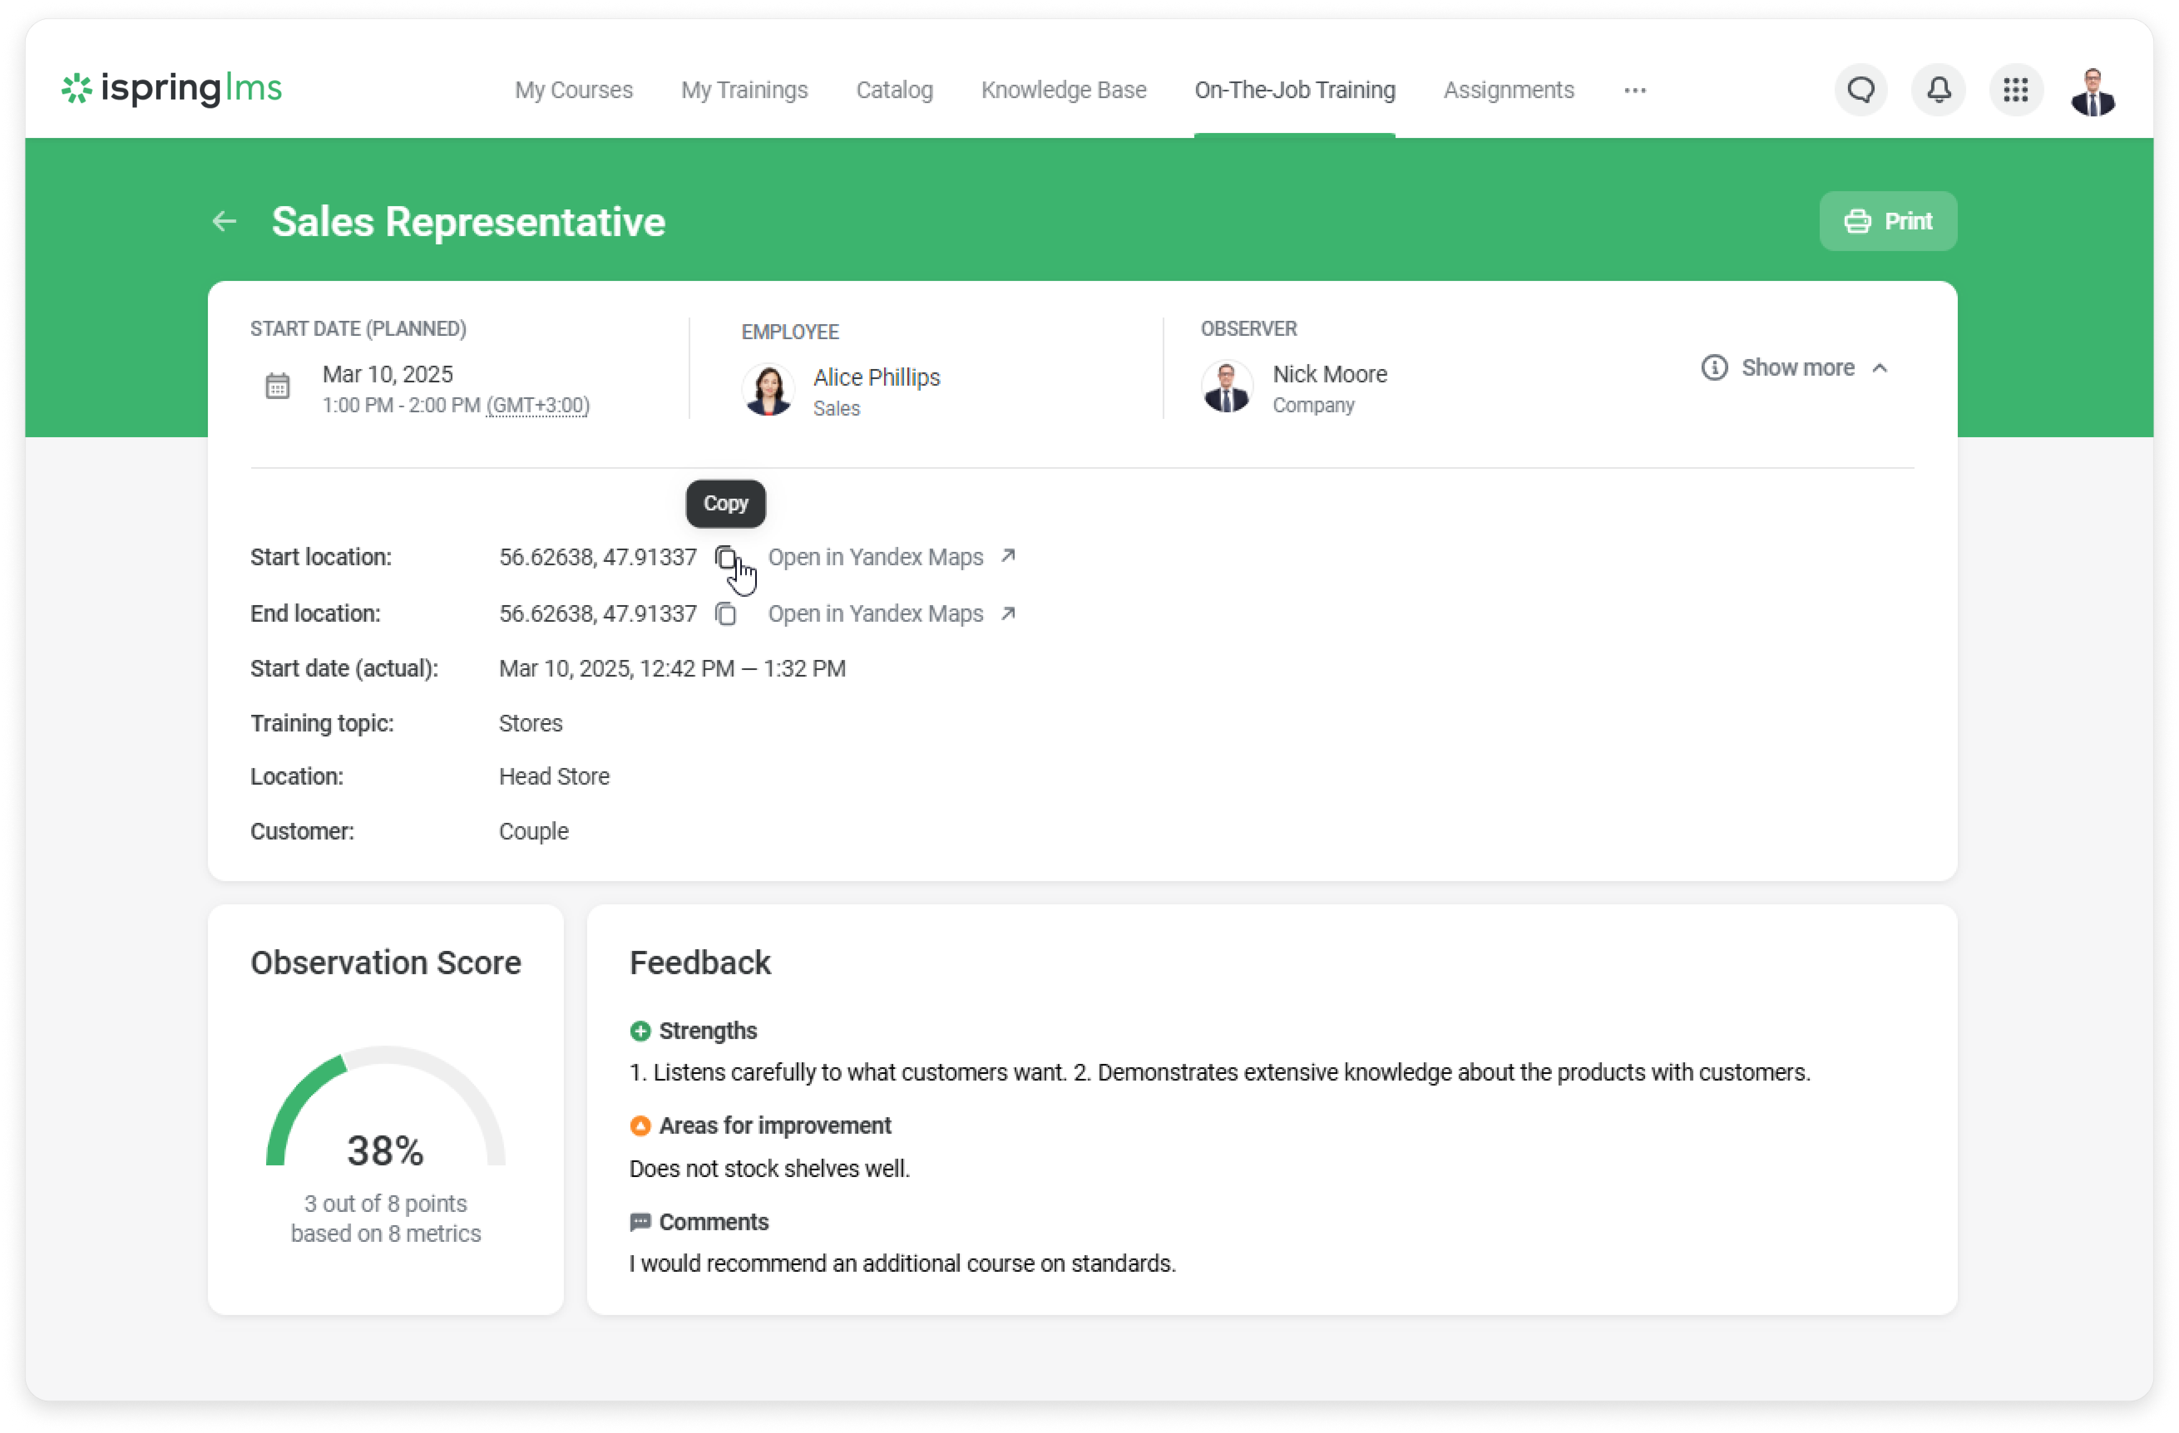This screenshot has height=1433, width=2179.
Task: Click the planned start date calendar icon
Action: (x=277, y=386)
